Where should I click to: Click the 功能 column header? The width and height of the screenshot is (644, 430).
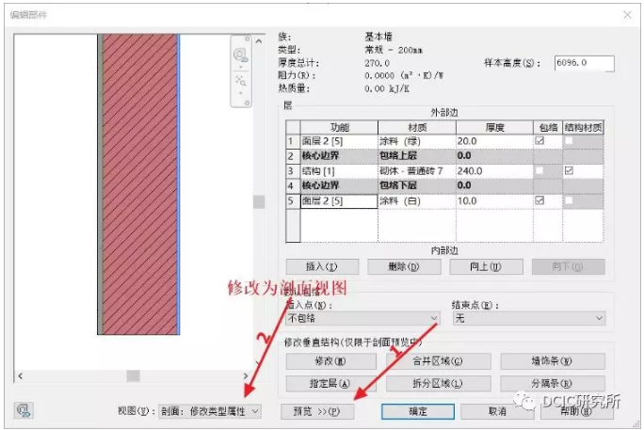[x=339, y=127]
